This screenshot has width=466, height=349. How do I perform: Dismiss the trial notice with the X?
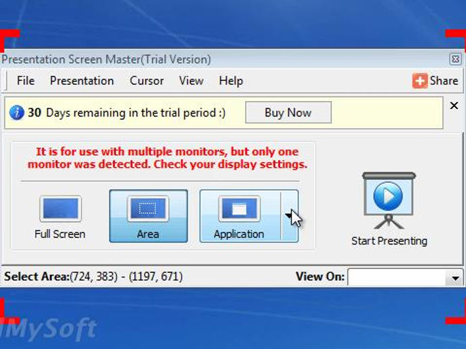pyautogui.click(x=454, y=106)
